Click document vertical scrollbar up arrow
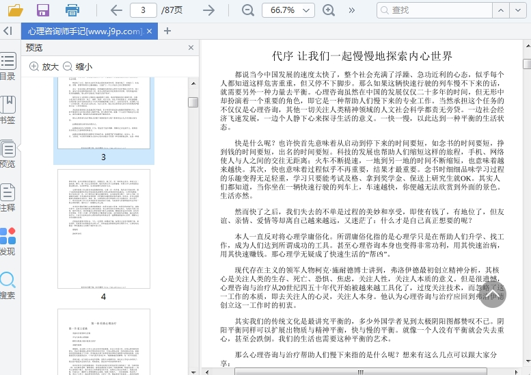The height and width of the screenshot is (375, 531). [x=528, y=45]
